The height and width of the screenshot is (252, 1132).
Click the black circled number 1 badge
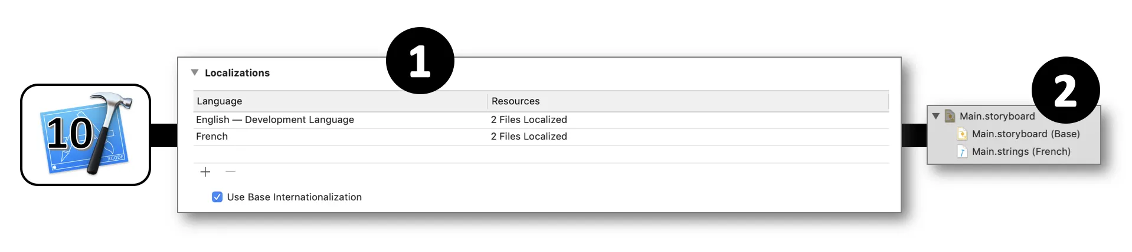420,61
